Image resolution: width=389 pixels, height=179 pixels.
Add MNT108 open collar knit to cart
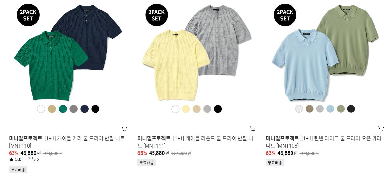pyautogui.click(x=381, y=129)
